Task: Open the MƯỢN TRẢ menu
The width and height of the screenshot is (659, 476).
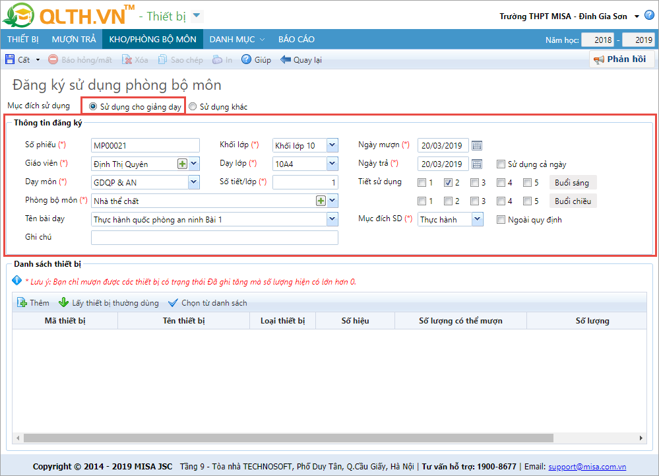Action: 73,40
